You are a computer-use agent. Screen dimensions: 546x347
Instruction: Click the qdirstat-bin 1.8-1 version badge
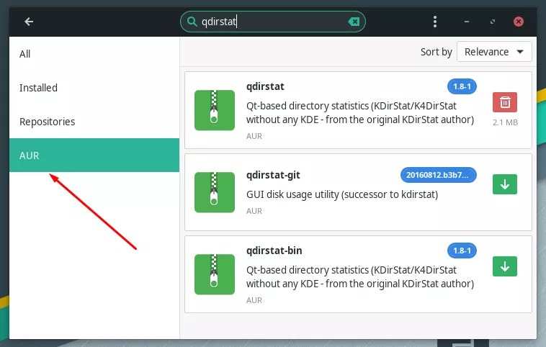coord(462,251)
